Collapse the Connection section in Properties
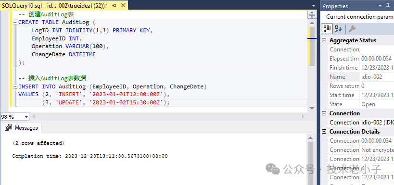The image size is (394, 185). click(x=324, y=113)
